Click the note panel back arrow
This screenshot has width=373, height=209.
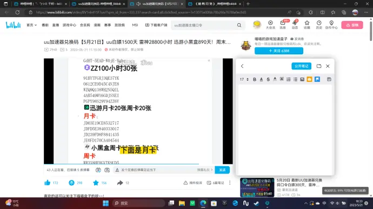coord(242,66)
